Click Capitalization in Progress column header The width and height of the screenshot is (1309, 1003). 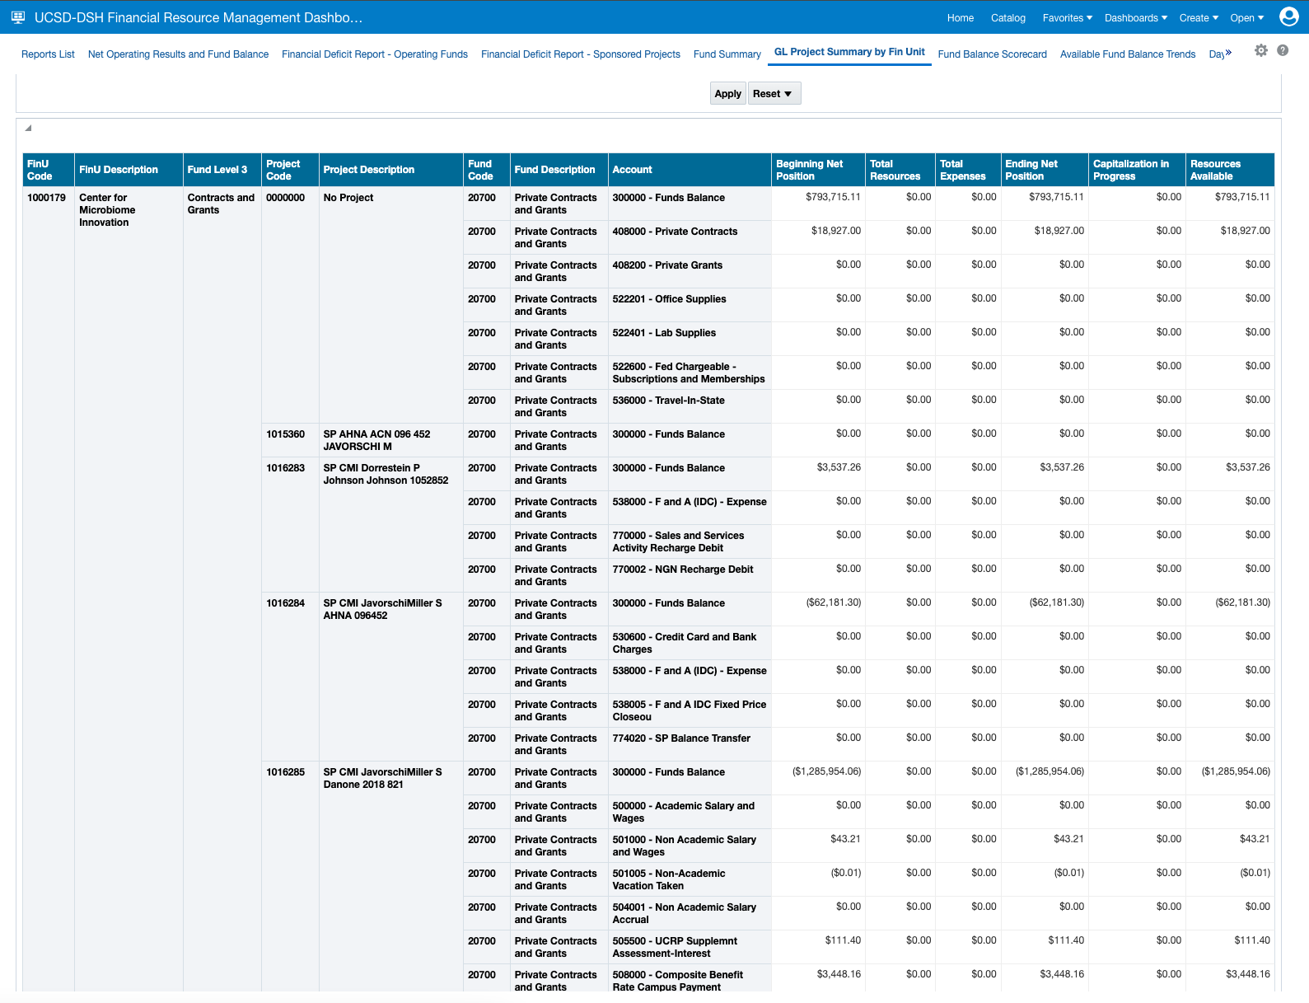(x=1137, y=170)
